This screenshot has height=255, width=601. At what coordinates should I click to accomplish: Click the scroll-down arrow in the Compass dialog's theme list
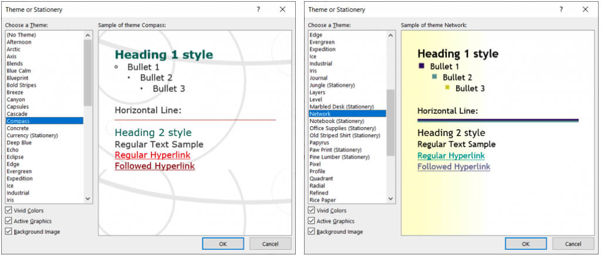[x=88, y=199]
